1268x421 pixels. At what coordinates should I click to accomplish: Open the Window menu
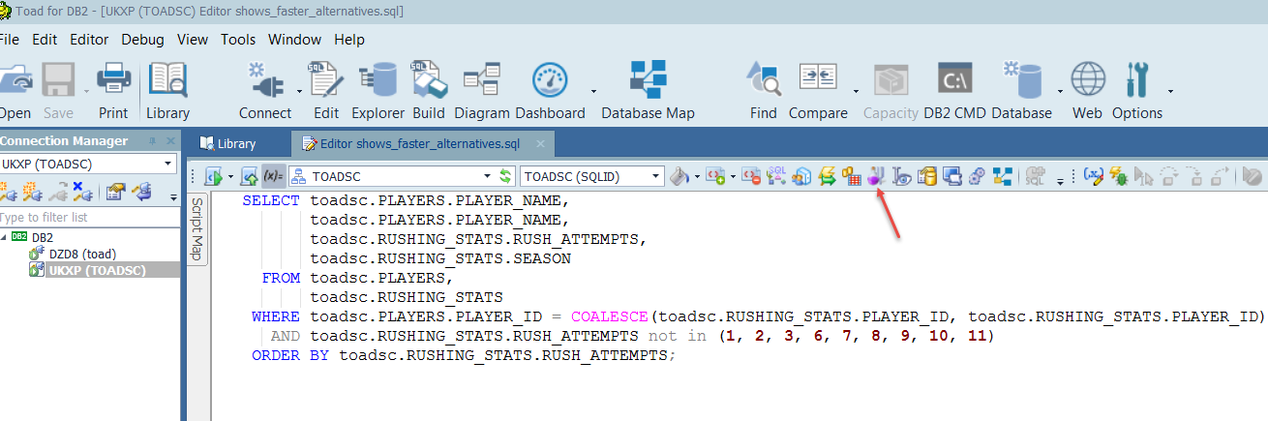tap(294, 40)
